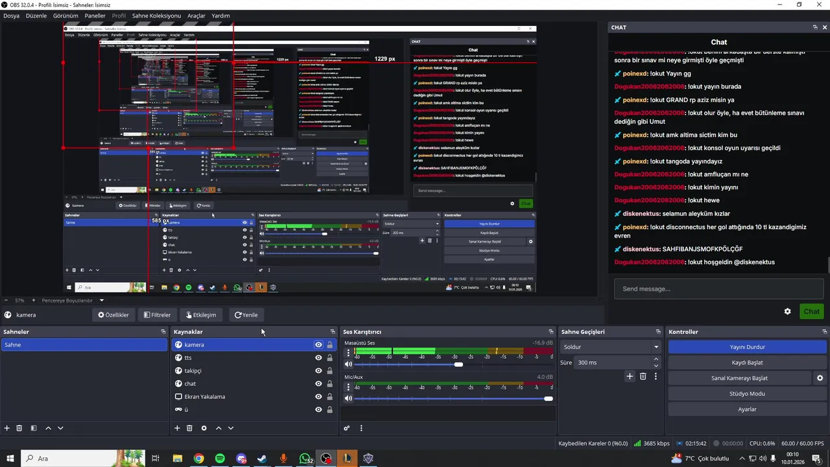Viewport: 830px width, 467px height.
Task: Open Dosya menu
Action: pyautogui.click(x=11, y=16)
